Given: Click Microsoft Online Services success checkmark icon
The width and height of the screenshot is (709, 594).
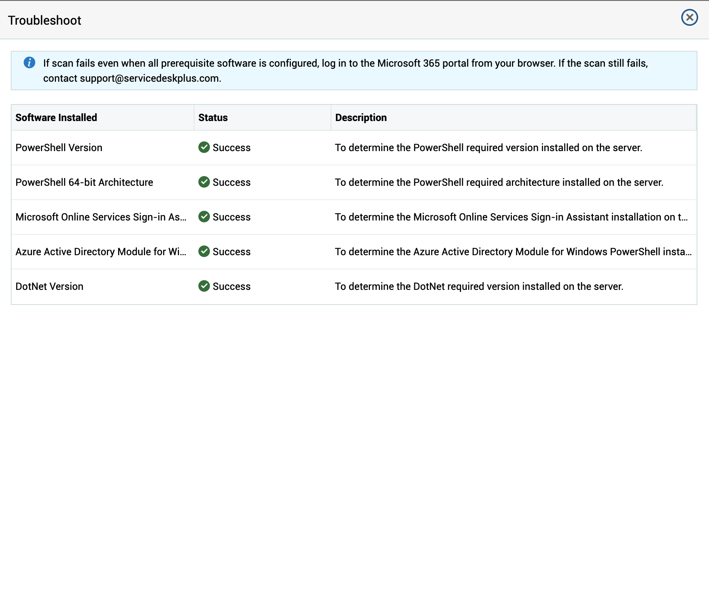Looking at the screenshot, I should [x=204, y=217].
